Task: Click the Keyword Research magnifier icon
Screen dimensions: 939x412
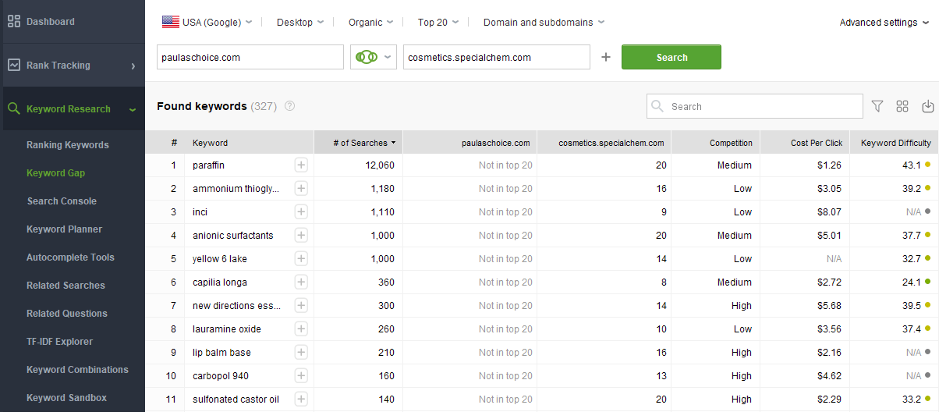Action: pos(14,109)
